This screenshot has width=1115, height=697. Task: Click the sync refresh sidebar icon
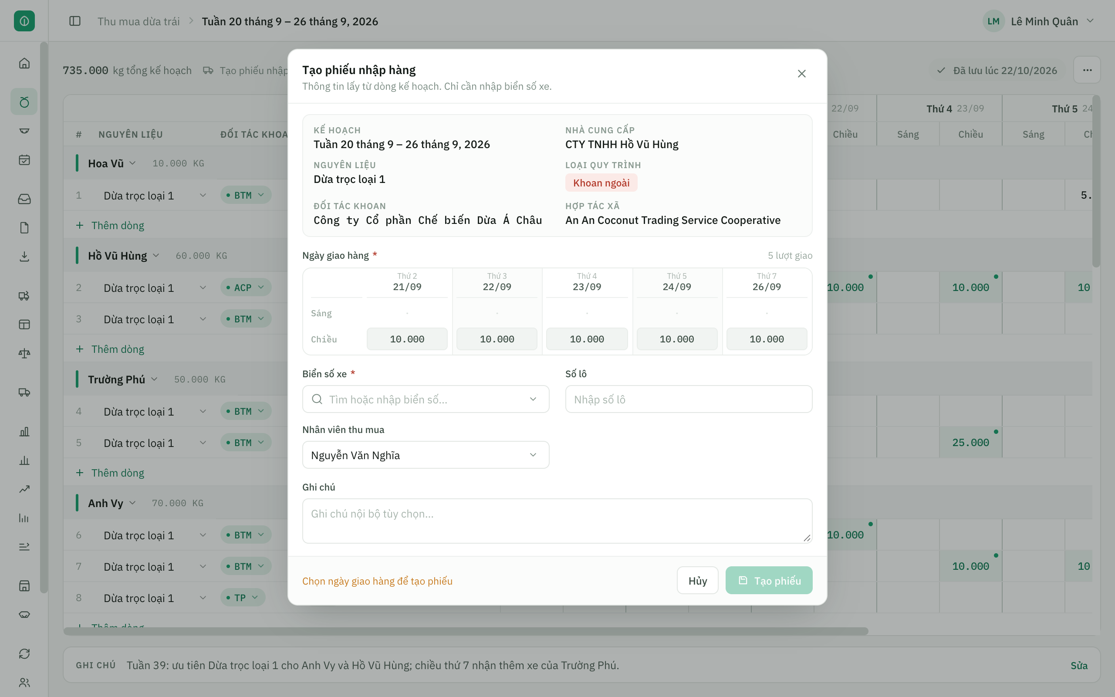(24, 654)
